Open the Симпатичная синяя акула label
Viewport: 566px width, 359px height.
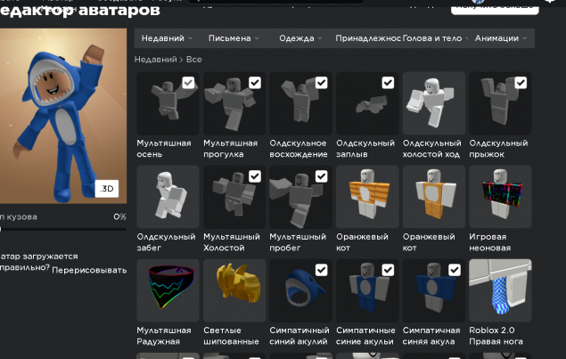point(431,336)
